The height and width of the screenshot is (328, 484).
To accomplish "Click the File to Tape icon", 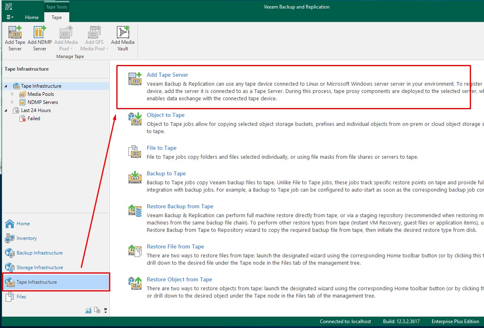I will pos(135,151).
